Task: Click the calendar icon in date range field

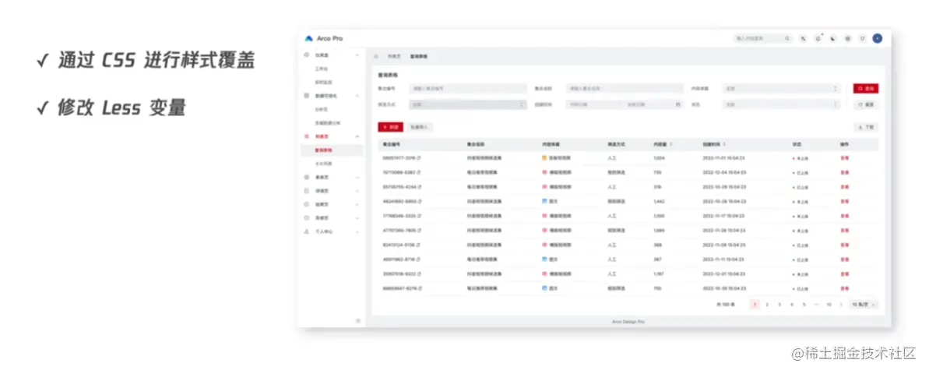Action: 677,104
